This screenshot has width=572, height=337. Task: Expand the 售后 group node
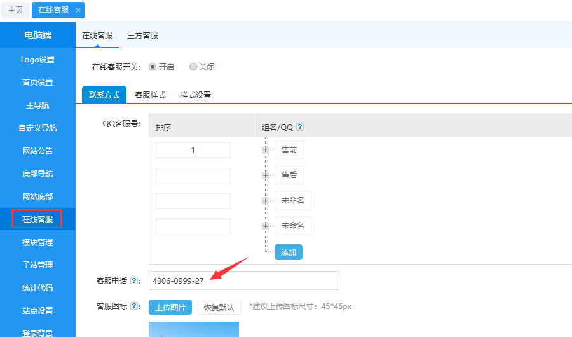264,175
